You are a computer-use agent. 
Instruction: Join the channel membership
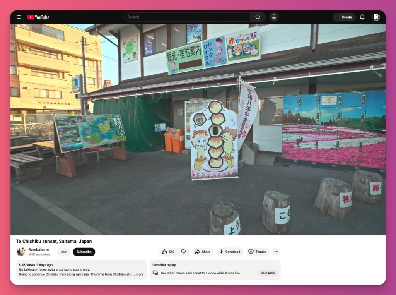click(x=64, y=252)
